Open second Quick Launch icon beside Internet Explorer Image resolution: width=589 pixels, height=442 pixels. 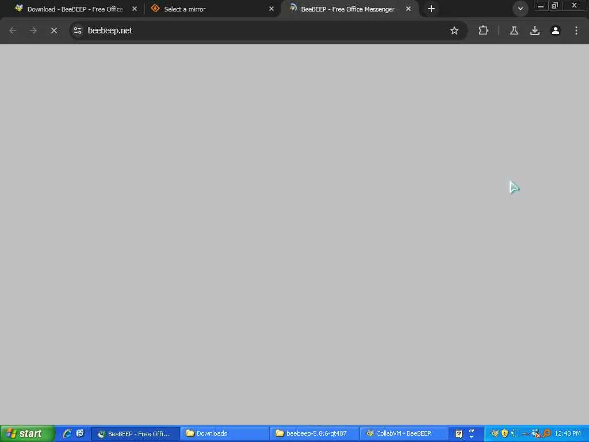[80, 433]
